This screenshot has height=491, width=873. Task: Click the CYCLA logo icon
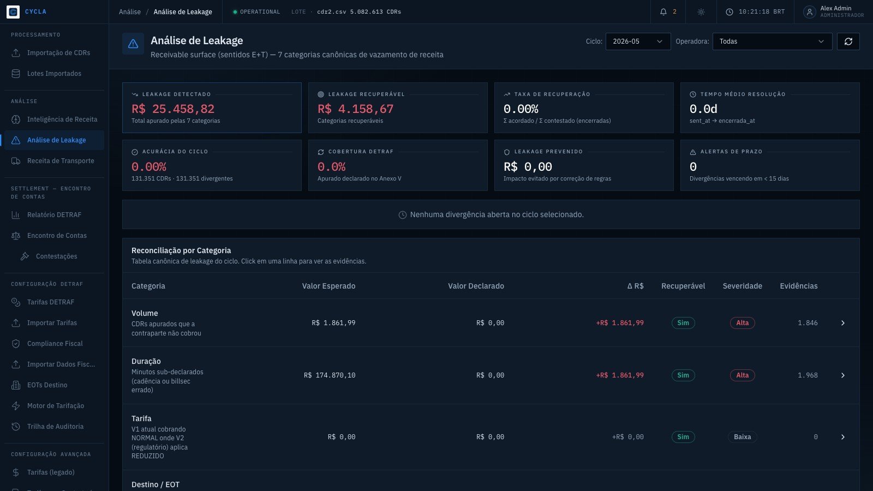coord(13,11)
